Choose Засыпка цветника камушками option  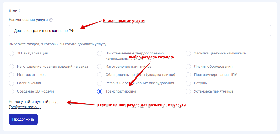click(188, 53)
